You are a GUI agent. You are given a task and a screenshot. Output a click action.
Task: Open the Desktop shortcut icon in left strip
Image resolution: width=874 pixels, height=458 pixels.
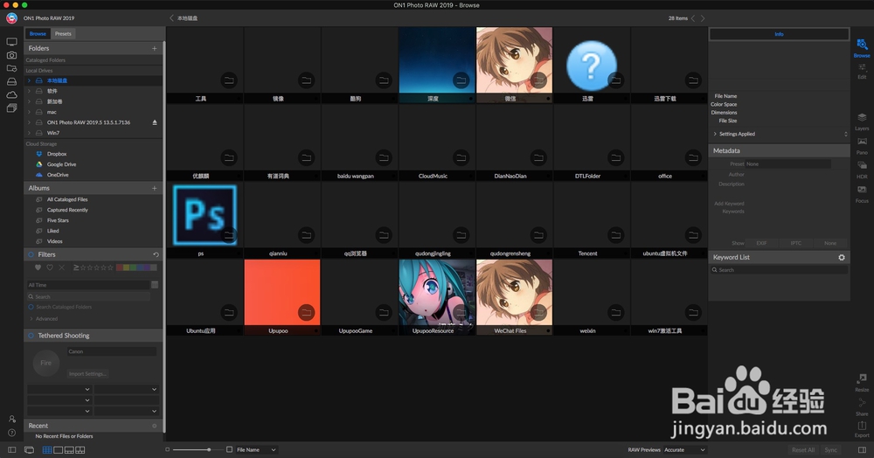11,42
